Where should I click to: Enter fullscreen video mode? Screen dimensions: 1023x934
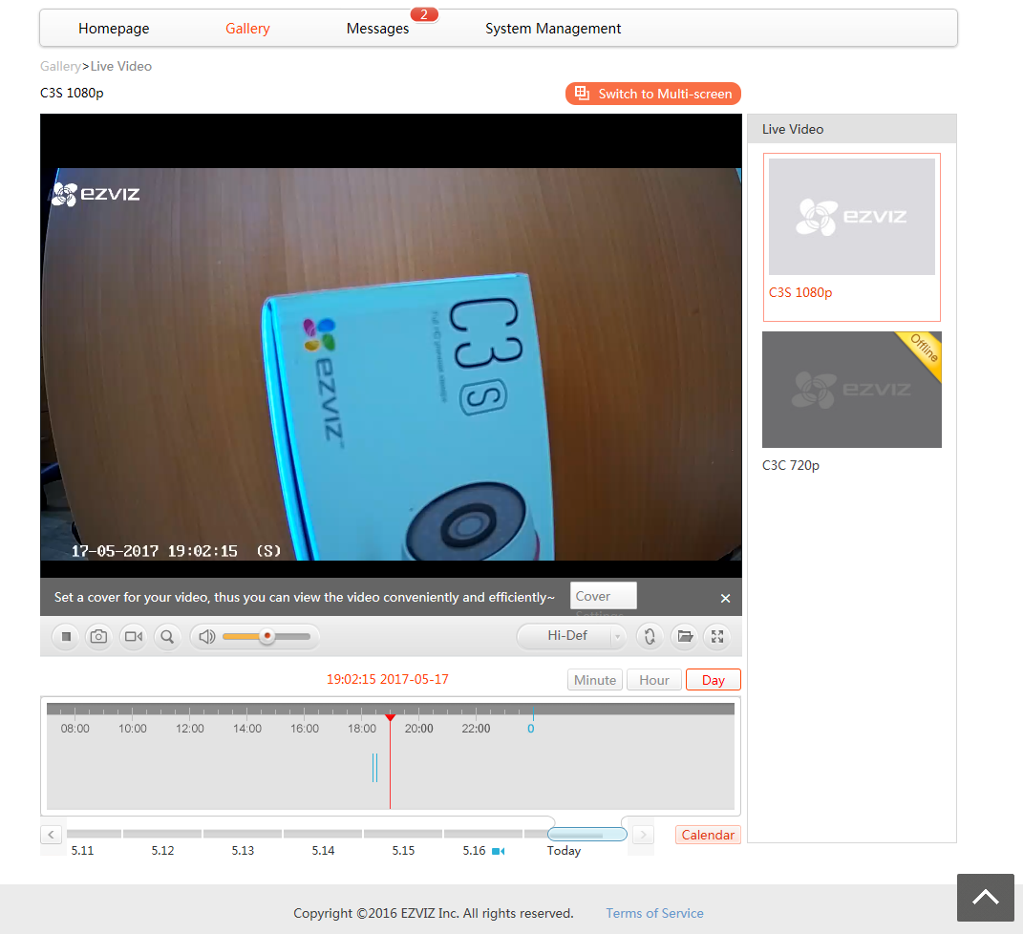(717, 637)
